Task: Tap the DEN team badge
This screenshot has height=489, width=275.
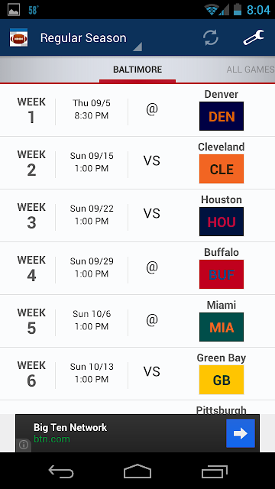Action: pos(222,116)
